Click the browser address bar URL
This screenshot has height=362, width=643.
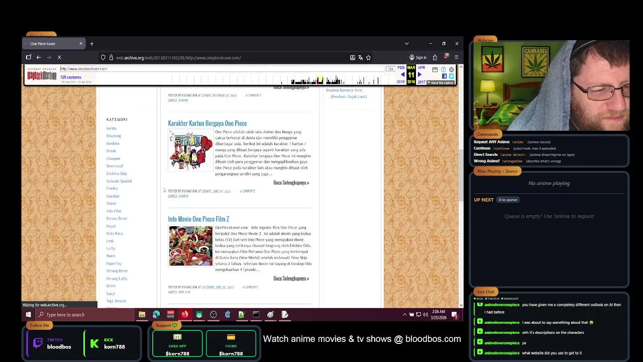click(178, 57)
